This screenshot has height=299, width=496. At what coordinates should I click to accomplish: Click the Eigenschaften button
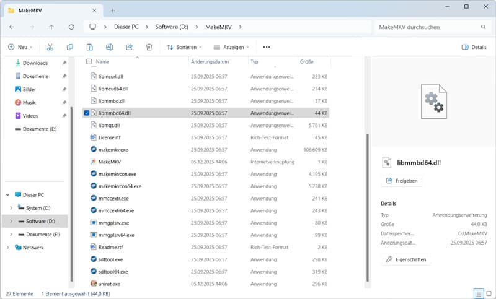pos(406,259)
